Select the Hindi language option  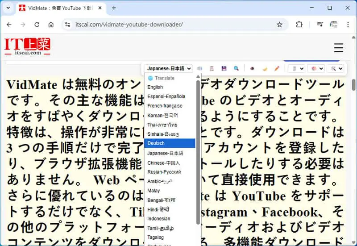[x=170, y=209]
